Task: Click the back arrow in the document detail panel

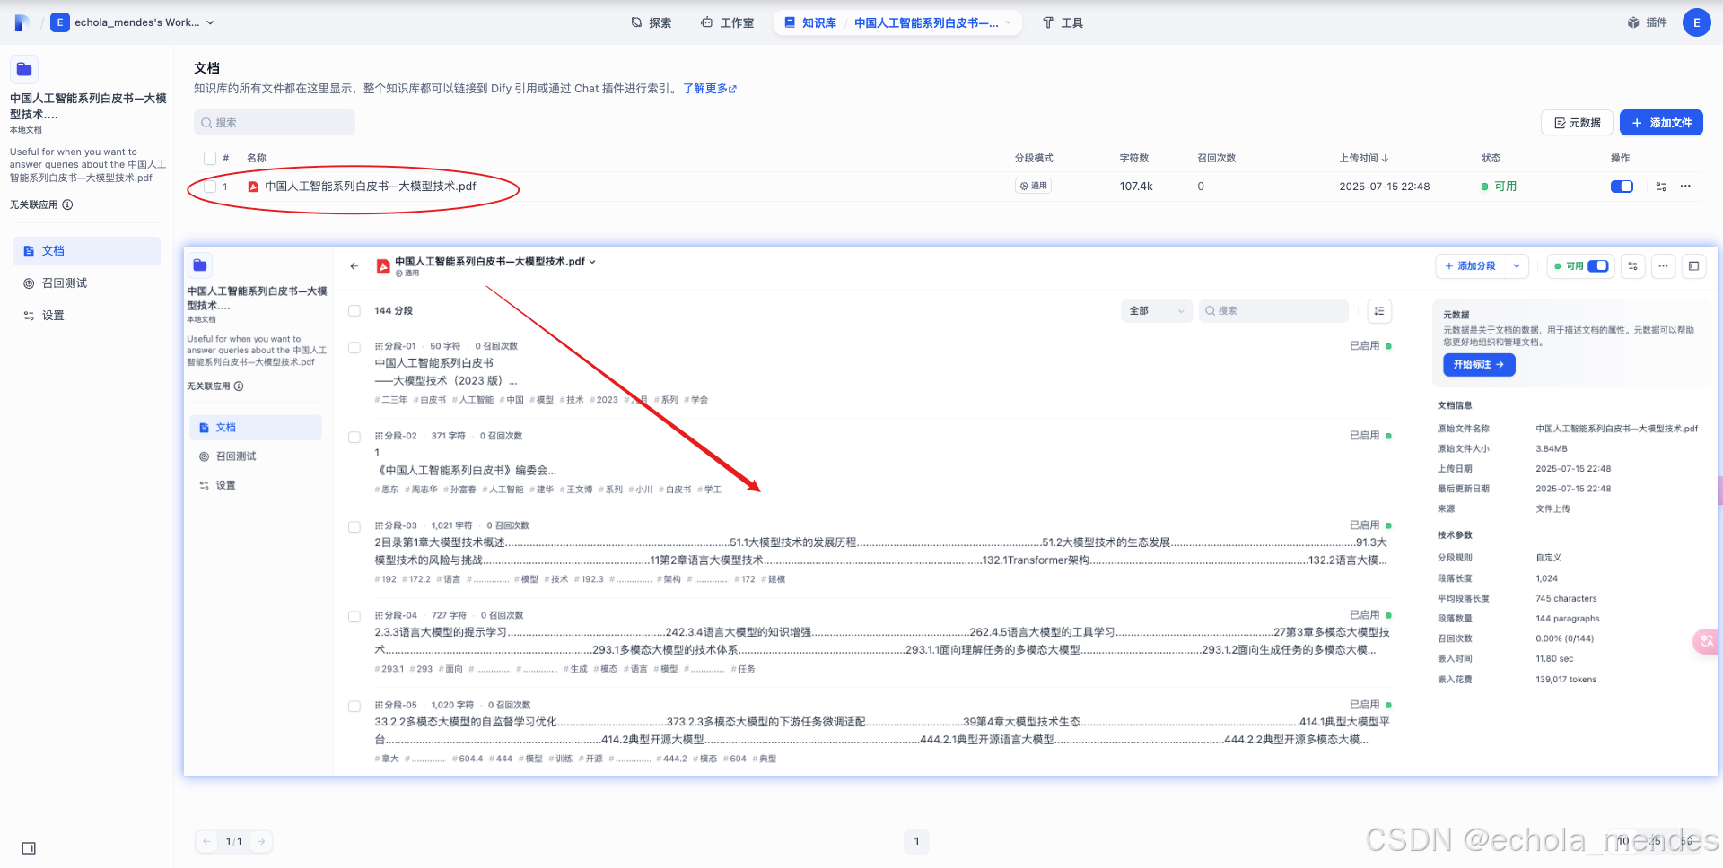Action: [354, 266]
